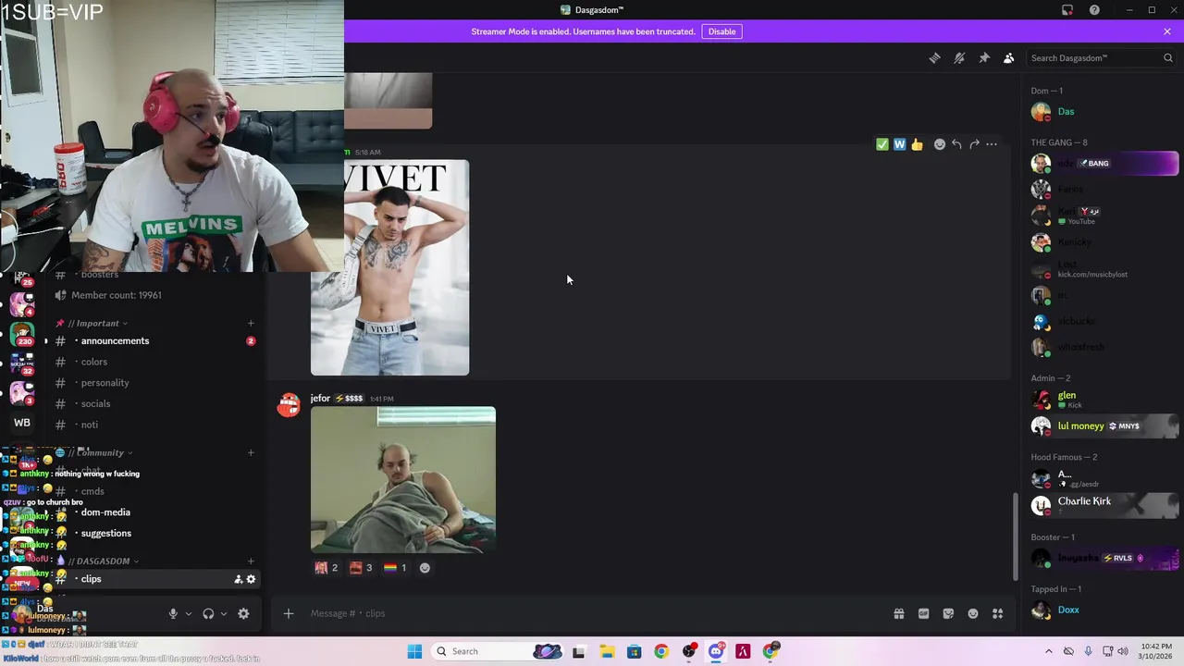Open jefor's image of man in bed

point(402,480)
